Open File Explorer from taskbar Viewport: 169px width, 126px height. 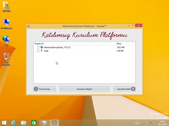tap(24, 123)
